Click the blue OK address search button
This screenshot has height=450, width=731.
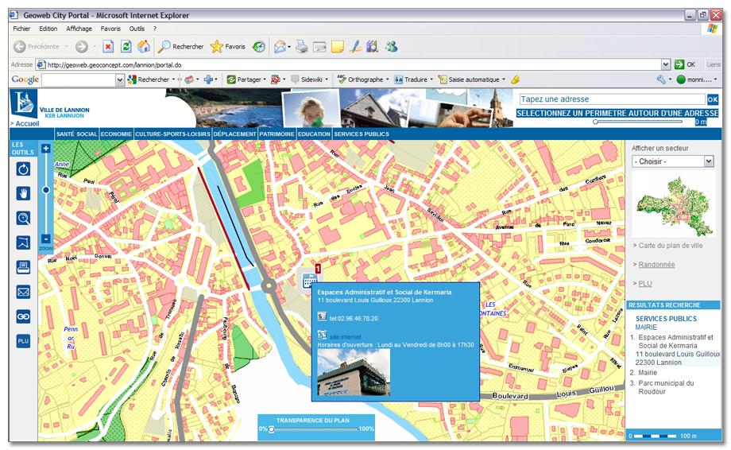[x=713, y=99]
